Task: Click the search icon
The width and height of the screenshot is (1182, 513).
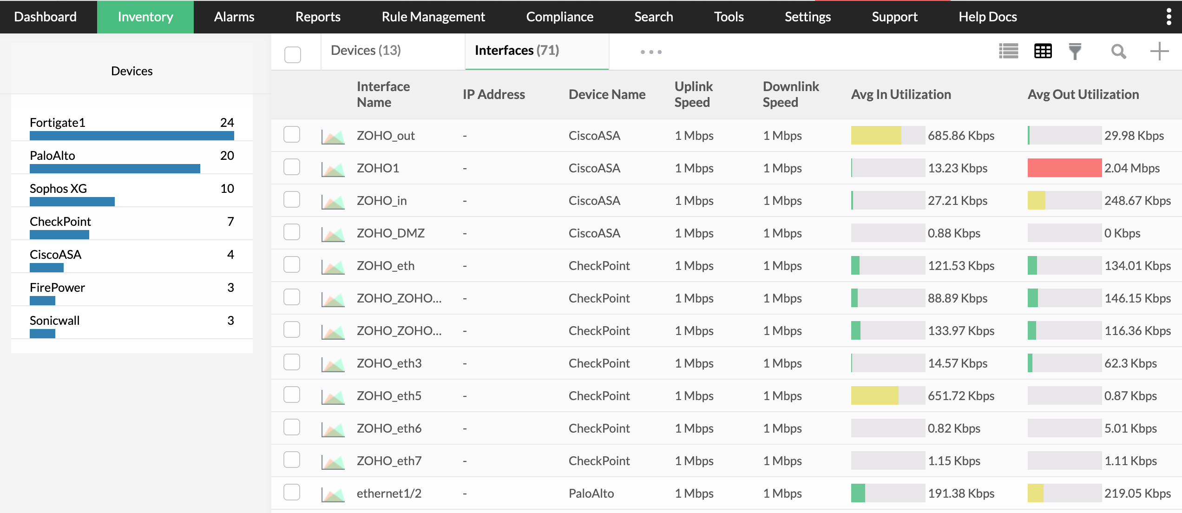Action: click(1118, 51)
